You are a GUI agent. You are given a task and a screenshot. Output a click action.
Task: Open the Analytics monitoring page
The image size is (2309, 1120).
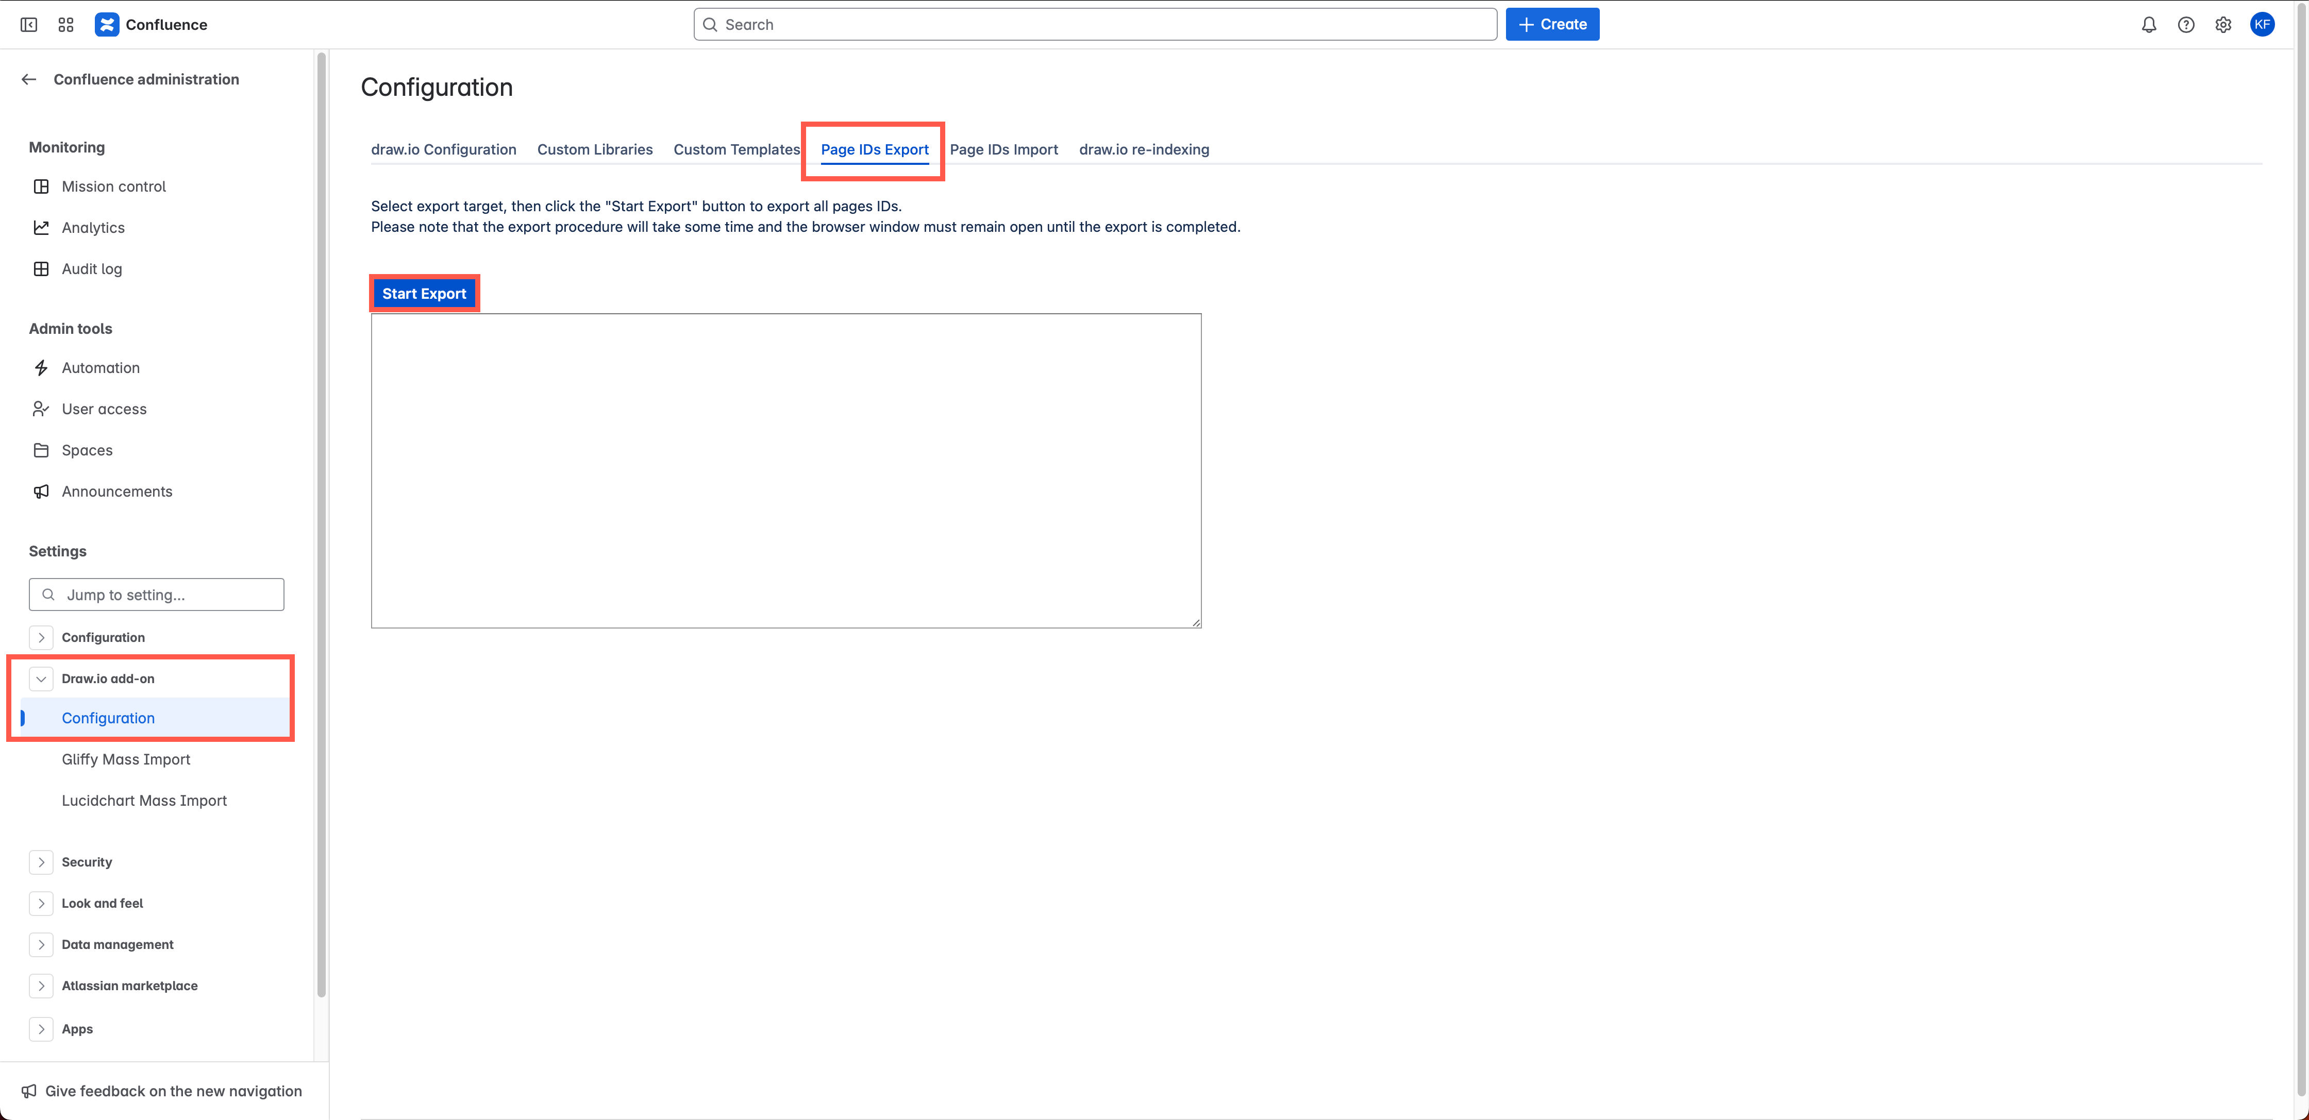93,228
